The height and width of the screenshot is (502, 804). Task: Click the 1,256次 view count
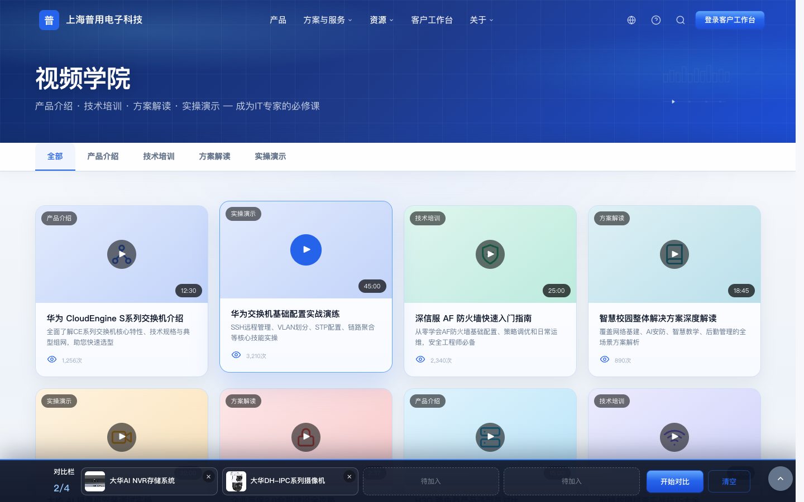[x=72, y=360]
